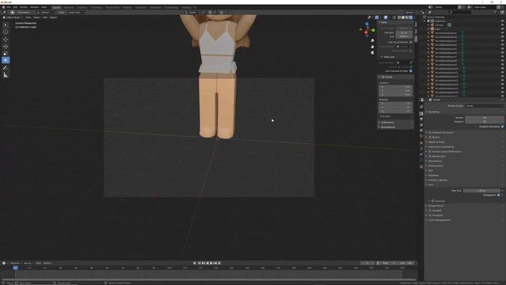The width and height of the screenshot is (506, 285).
Task: Click the zoom magnifier viewport gizmo
Action: point(372,40)
